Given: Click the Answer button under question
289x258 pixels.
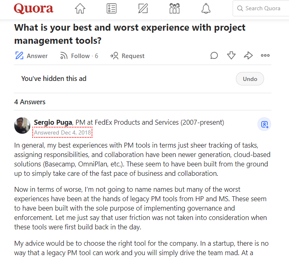Looking at the screenshot, I should [31, 56].
